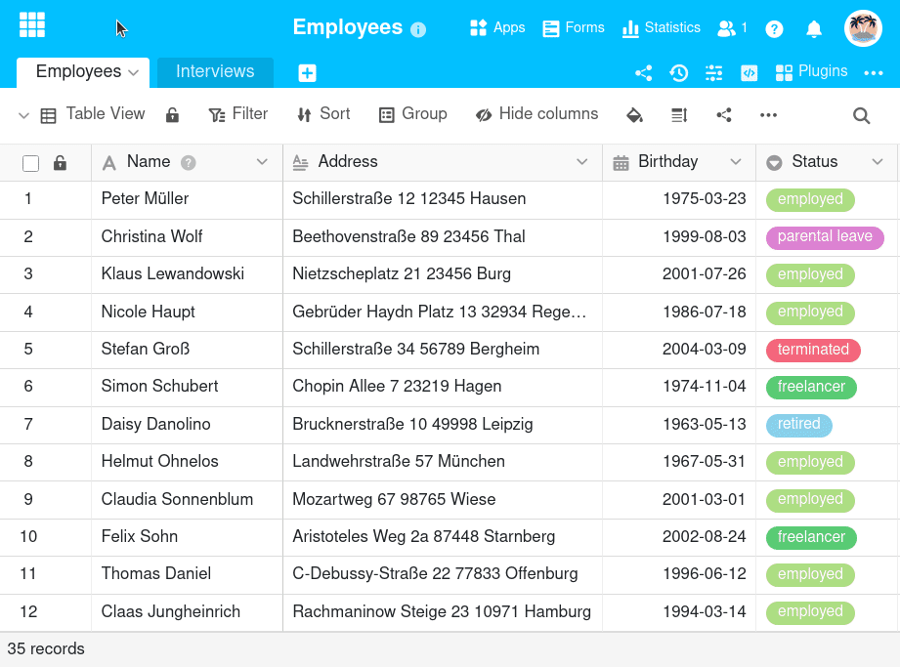
Task: Expand the Status column header dropdown
Action: click(877, 162)
